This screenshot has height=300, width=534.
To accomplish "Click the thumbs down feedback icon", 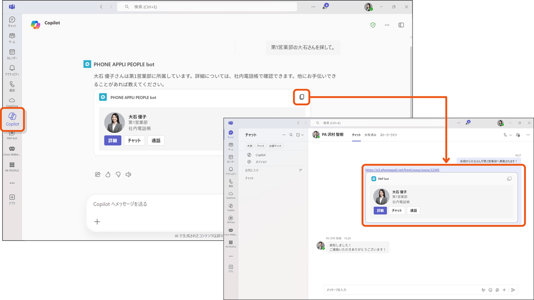I will (x=118, y=174).
